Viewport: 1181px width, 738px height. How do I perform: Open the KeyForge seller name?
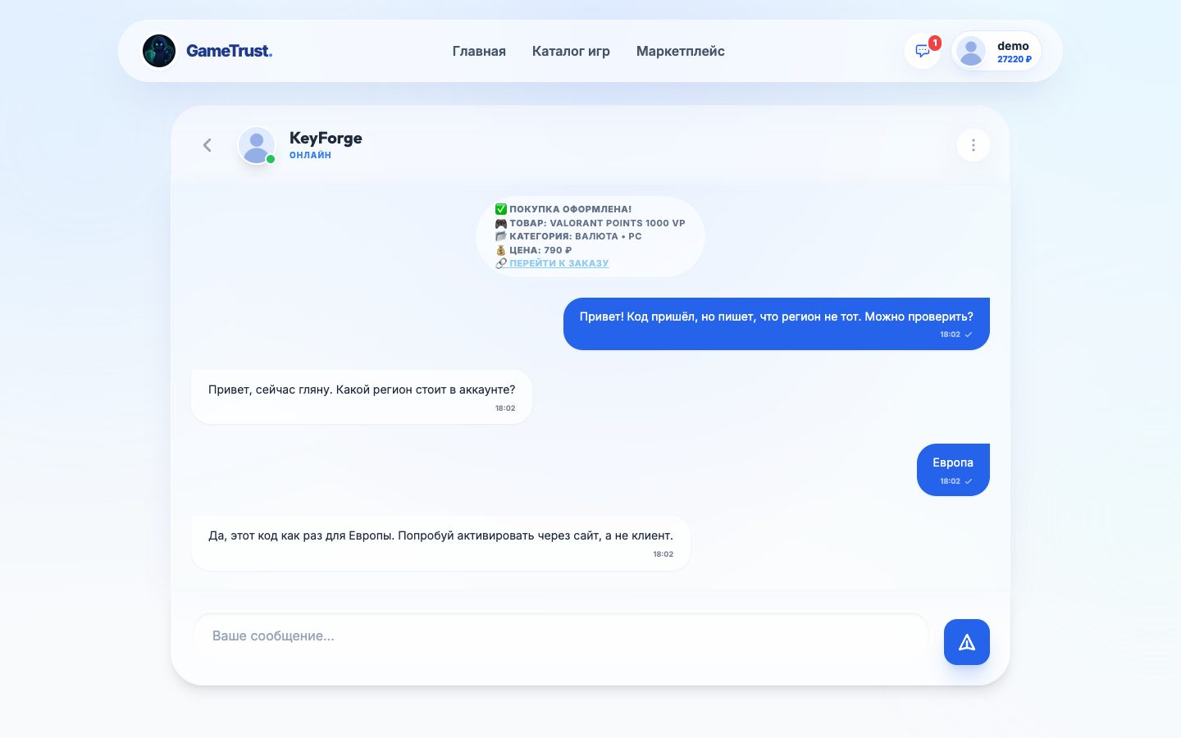point(326,138)
